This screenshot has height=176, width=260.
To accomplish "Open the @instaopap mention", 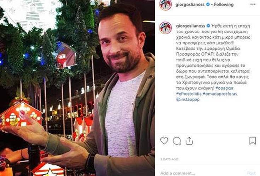I will pyautogui.click(x=188, y=99).
